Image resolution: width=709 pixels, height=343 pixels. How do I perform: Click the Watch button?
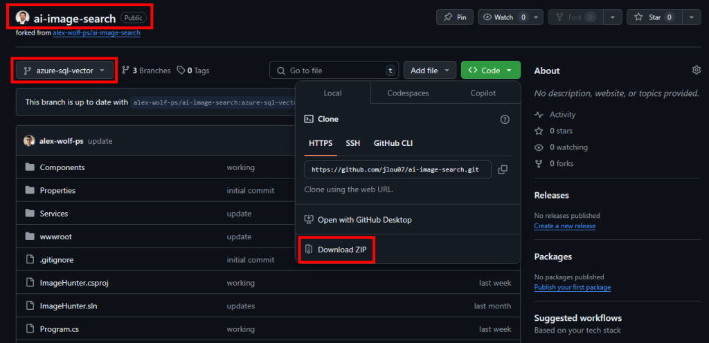[x=503, y=17]
